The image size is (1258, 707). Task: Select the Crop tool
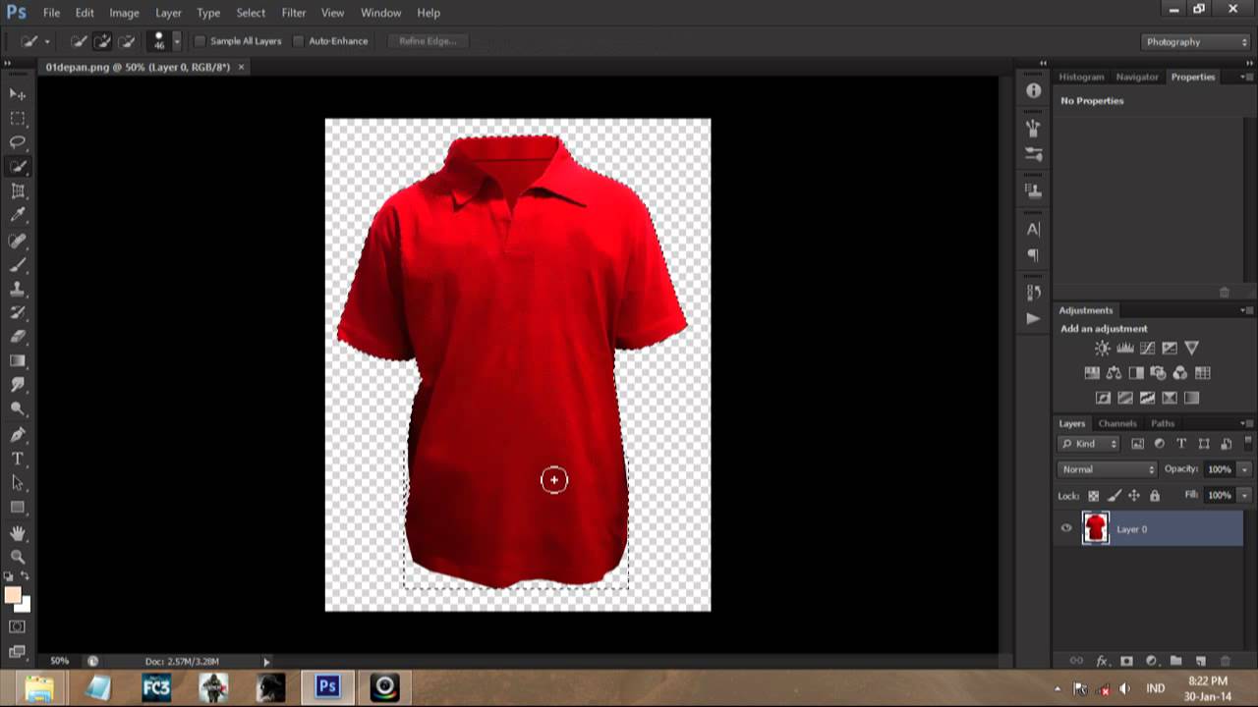(x=18, y=191)
